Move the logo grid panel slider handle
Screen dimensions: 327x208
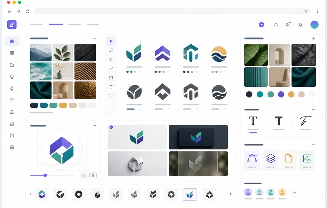(x=45, y=175)
